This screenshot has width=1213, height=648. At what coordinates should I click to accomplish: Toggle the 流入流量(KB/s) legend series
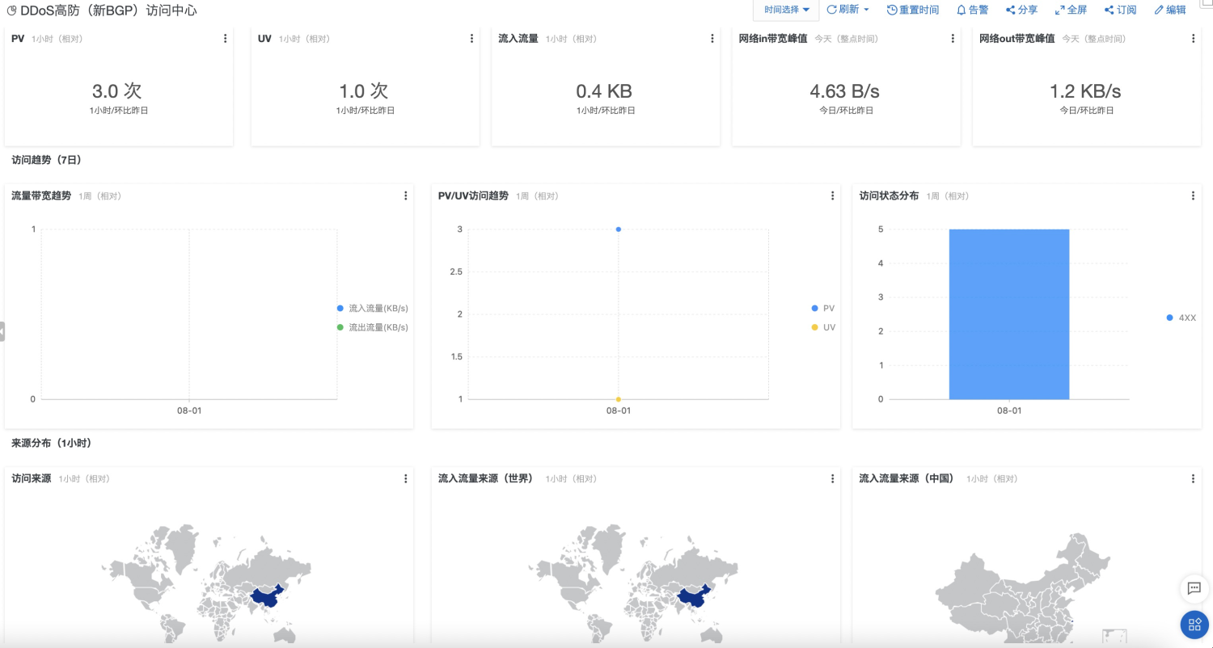coord(373,309)
